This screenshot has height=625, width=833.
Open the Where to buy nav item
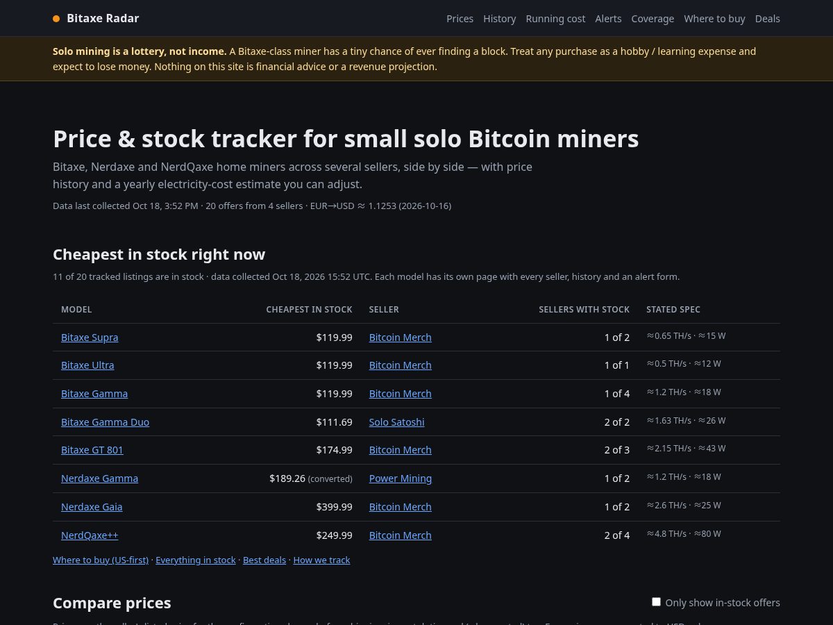point(714,19)
